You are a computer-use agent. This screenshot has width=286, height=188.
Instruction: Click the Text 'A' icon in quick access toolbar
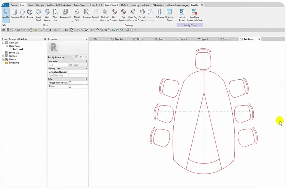pyautogui.click(x=50, y=30)
